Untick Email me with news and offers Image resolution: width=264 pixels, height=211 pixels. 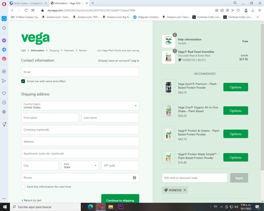point(23,81)
